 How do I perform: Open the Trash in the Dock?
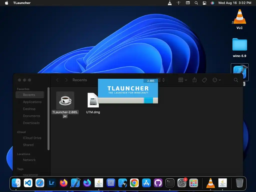point(239,183)
